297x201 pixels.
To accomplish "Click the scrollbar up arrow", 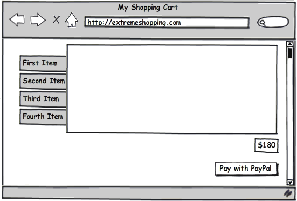I will click(290, 44).
